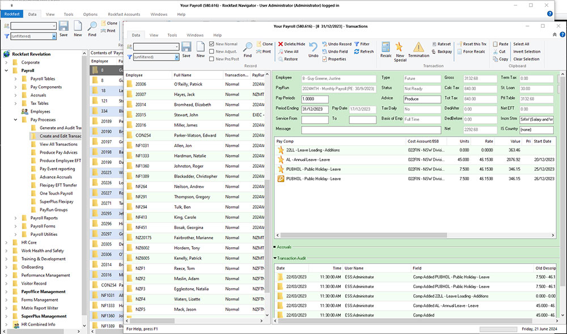Open the Tools tab in Transactions window
The height and width of the screenshot is (334, 567).
point(172,35)
